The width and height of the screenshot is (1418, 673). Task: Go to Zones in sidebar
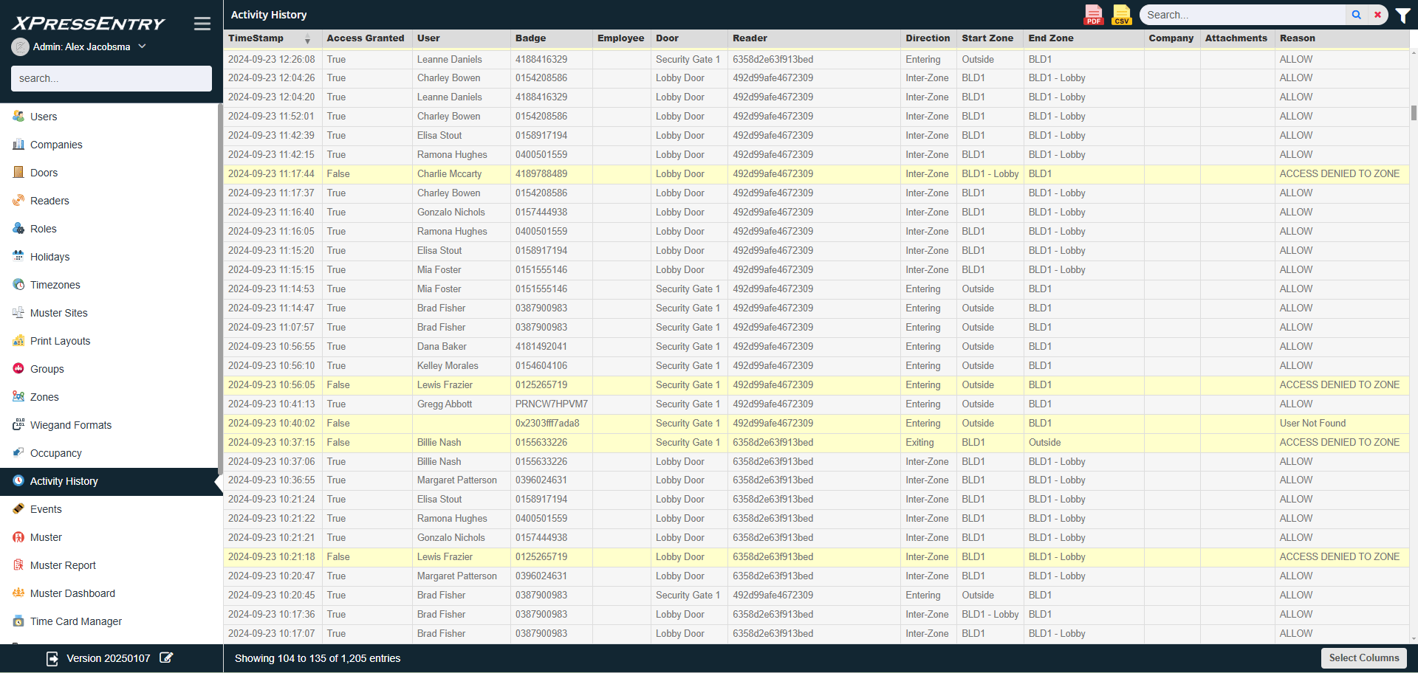(44, 397)
